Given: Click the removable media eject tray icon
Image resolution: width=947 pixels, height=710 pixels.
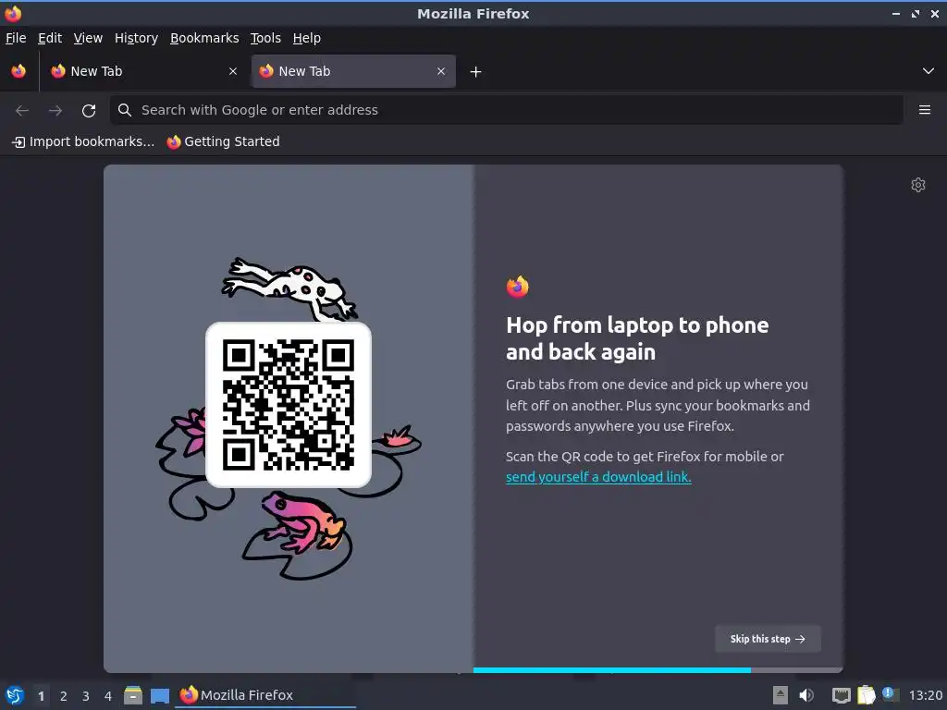Looking at the screenshot, I should coord(781,695).
